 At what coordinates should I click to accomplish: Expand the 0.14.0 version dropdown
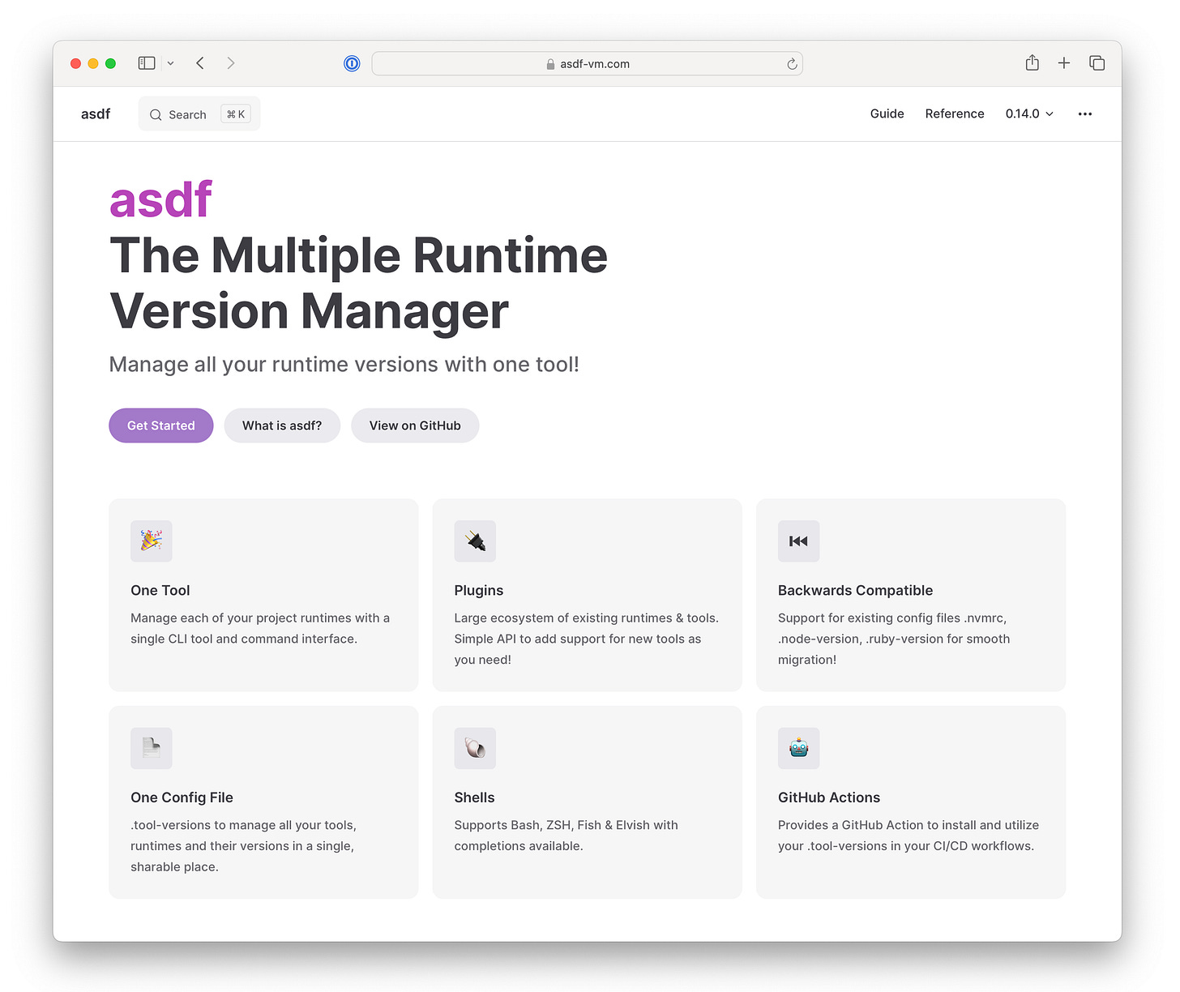1029,114
